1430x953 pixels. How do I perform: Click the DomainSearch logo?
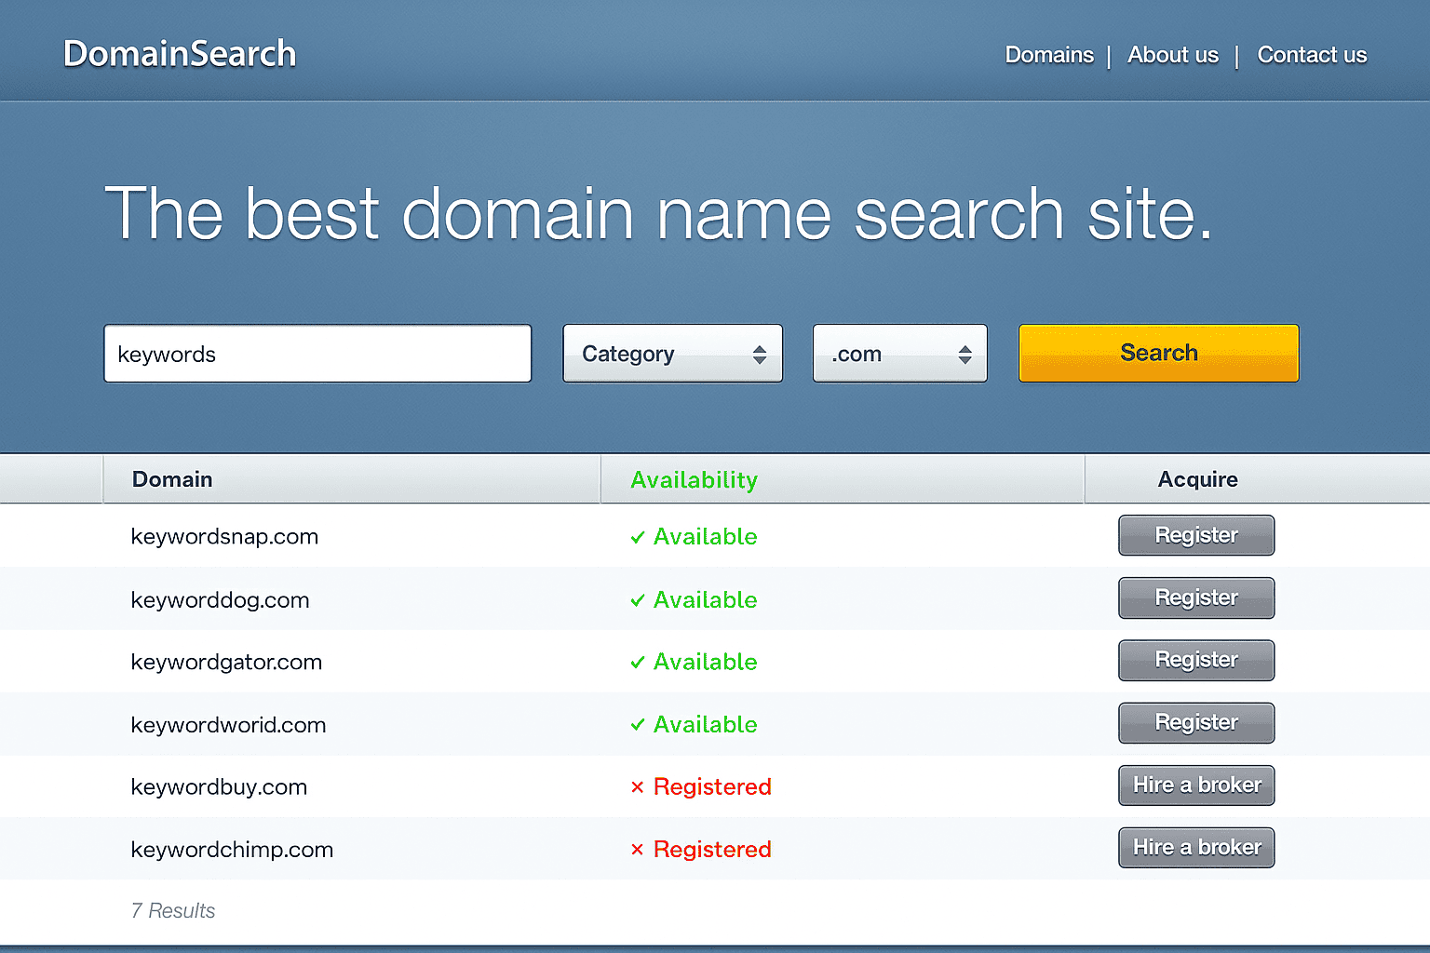click(x=180, y=54)
